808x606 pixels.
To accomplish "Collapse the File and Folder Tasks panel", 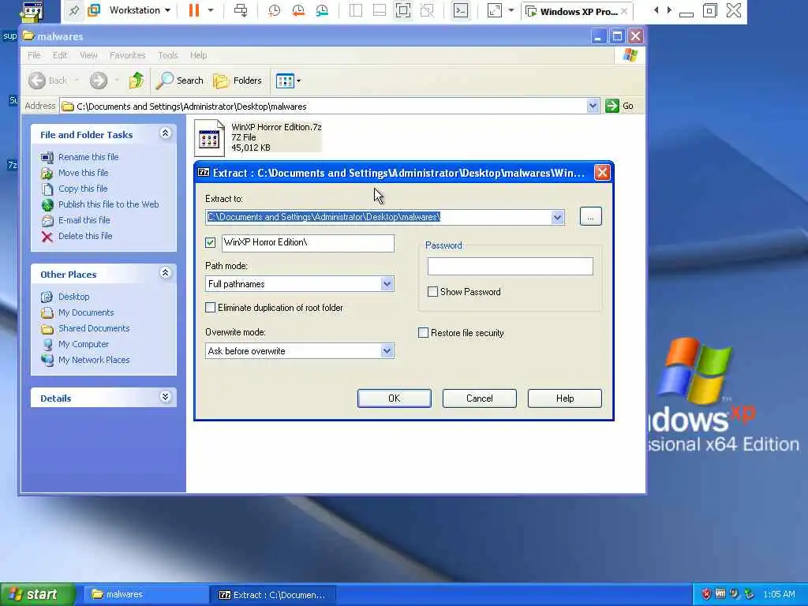I will click(166, 133).
